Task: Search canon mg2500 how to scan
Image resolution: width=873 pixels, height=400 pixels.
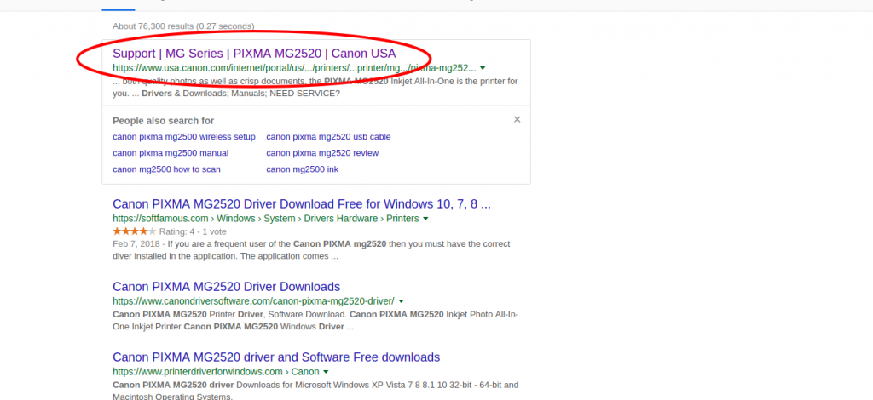Action: coord(166,169)
